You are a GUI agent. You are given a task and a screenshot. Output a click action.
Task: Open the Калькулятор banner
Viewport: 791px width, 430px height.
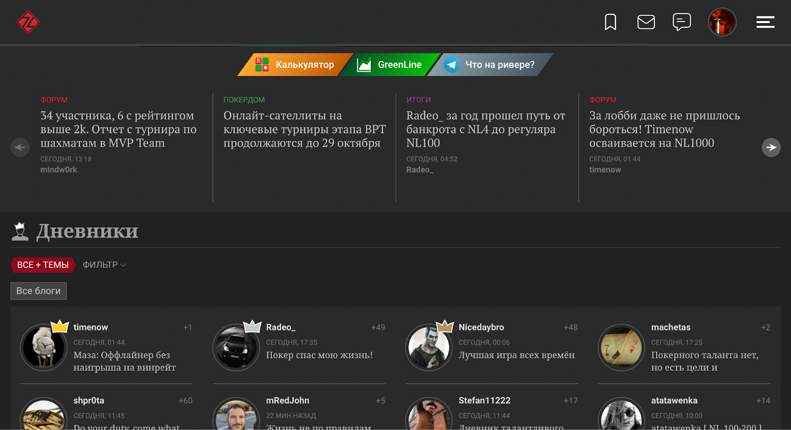point(295,65)
